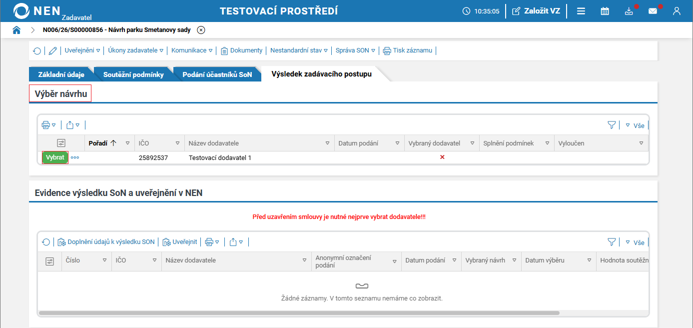Open Vybraný dodavatel column filter

[472, 143]
